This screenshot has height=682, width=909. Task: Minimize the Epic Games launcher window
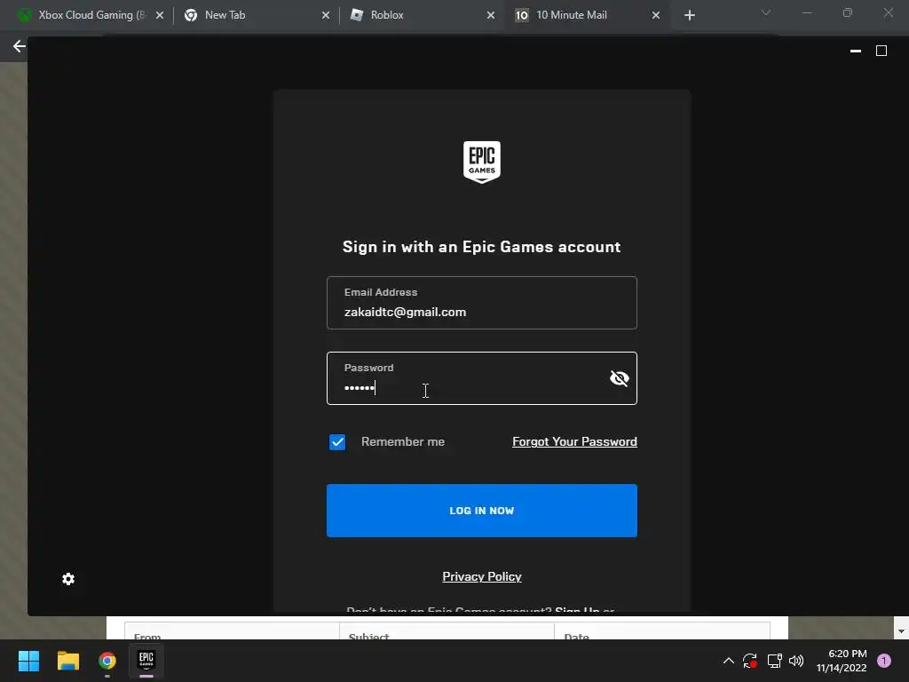tap(856, 51)
